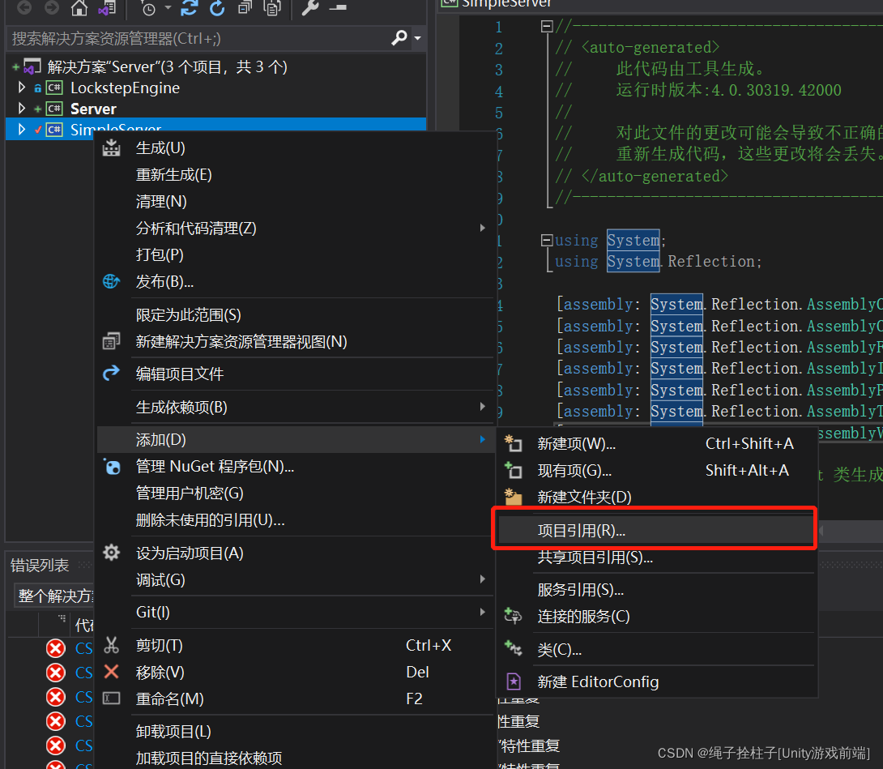
Task: Click the "运行时版本:4.0.30319.42000" comment line
Action: (728, 90)
